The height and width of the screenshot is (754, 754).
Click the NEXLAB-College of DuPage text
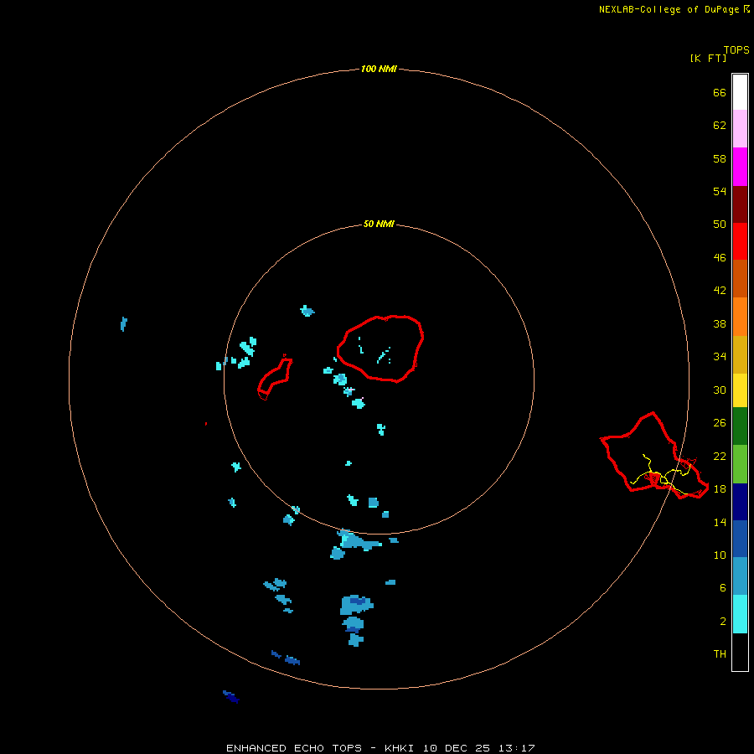tap(671, 9)
